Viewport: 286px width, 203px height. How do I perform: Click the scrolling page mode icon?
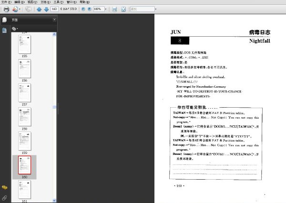point(114,9)
